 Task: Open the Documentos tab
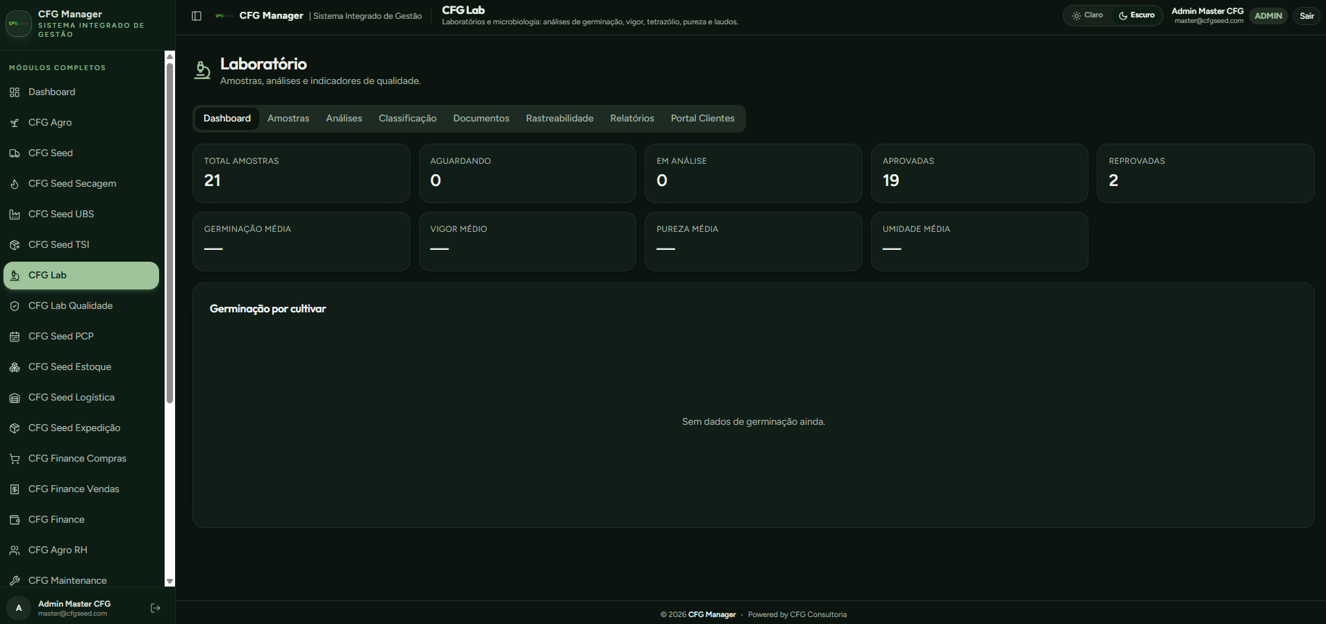click(x=481, y=119)
